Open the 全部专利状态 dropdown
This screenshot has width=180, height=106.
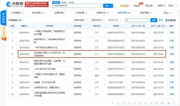(x=97, y=20)
